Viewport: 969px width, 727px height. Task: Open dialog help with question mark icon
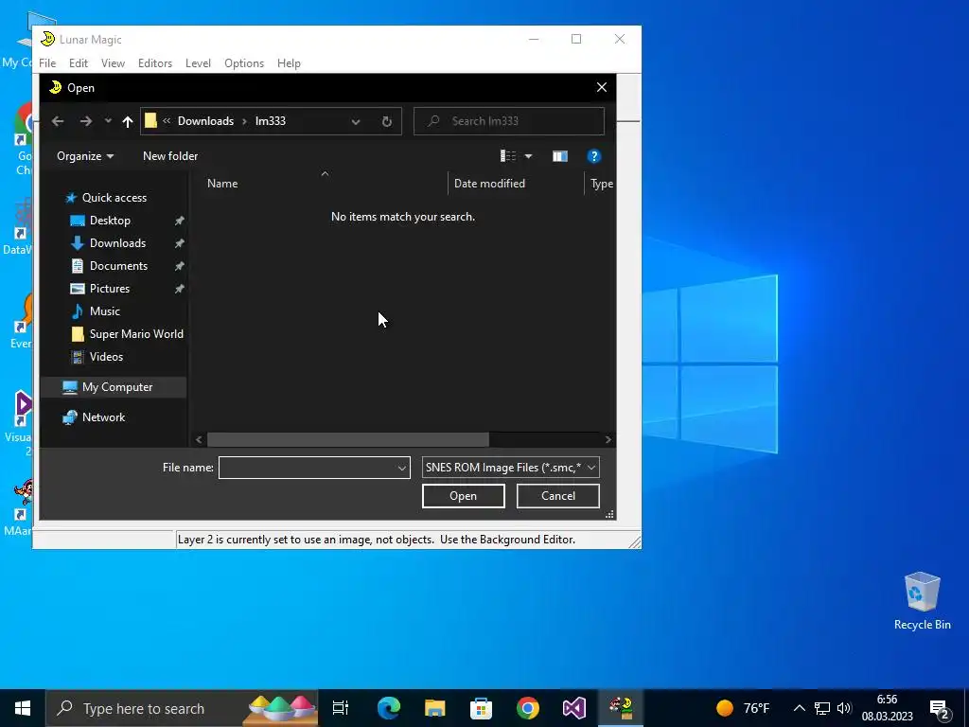click(x=594, y=156)
